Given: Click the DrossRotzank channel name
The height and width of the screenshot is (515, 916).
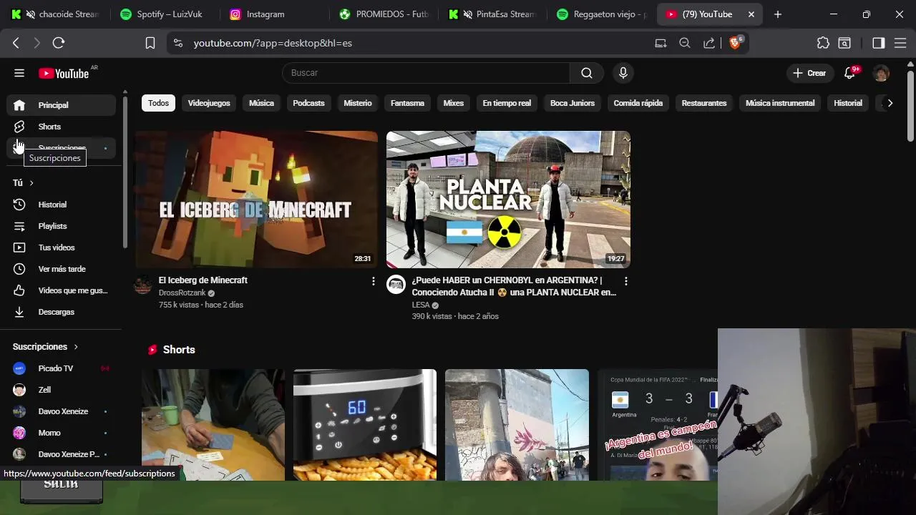Looking at the screenshot, I should point(182,293).
